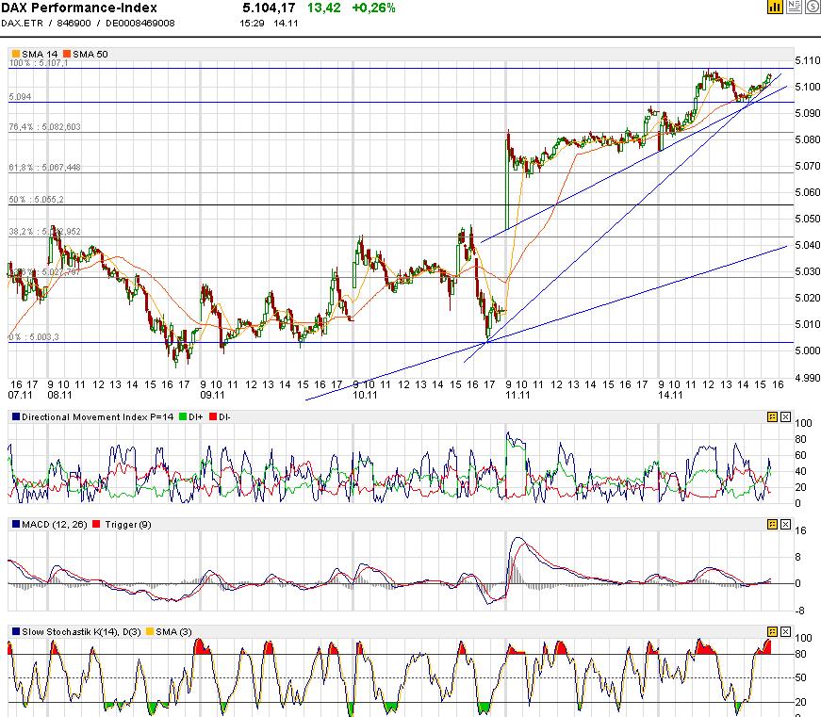Open the settings icon of Slow Stochastik panel

click(x=772, y=631)
